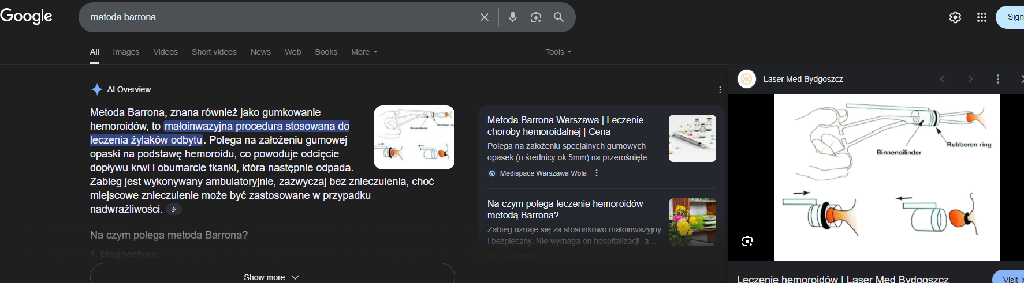1024x283 pixels.
Task: Click the flowers thumbnail in second source card
Action: click(692, 222)
